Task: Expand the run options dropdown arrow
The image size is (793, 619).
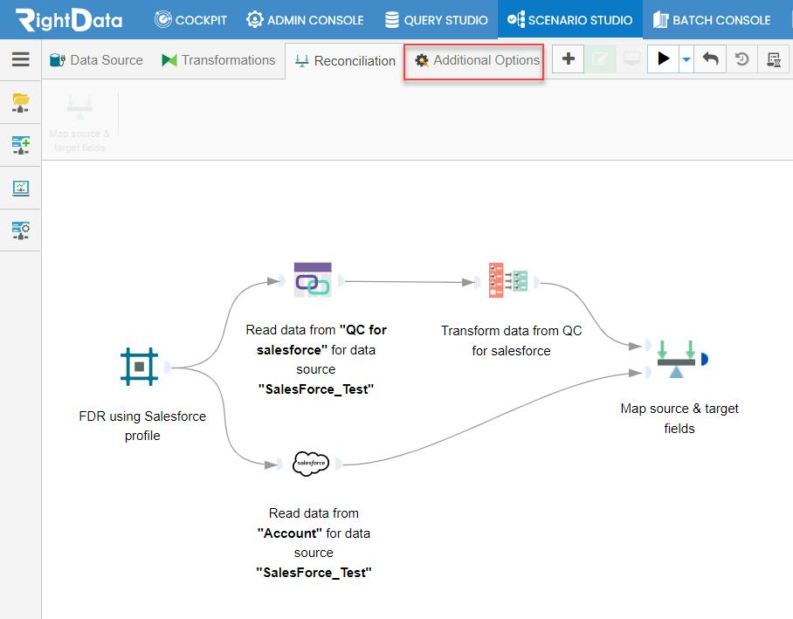Action: [686, 59]
